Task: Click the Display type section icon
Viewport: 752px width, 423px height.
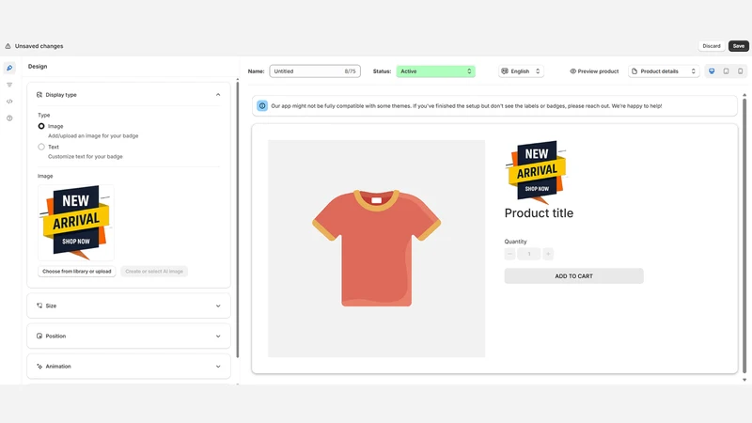Action: click(39, 95)
